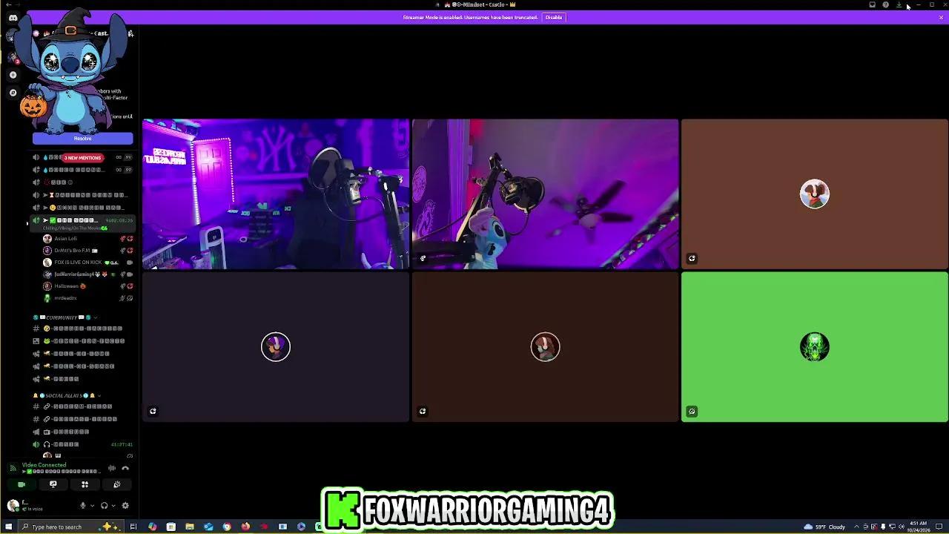
Task: Click the server-list icon below the Discord home icon
Action: (x=13, y=36)
